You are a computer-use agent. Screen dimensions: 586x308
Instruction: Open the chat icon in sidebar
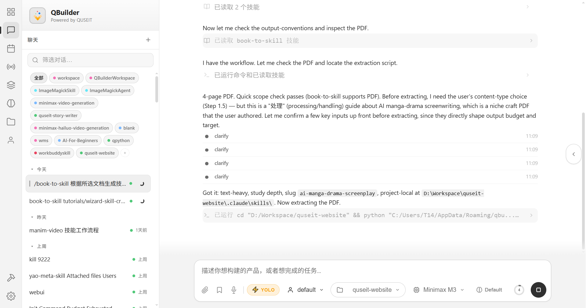coord(11,30)
